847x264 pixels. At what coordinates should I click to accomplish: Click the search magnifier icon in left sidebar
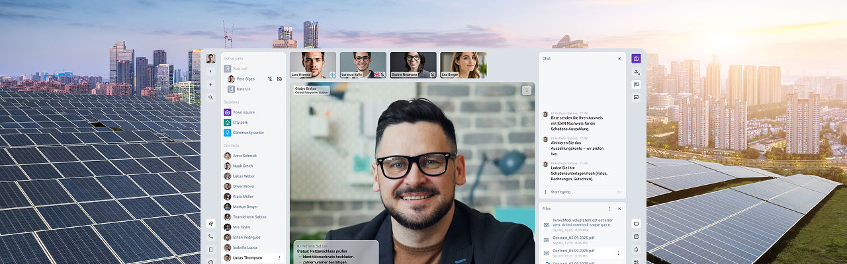point(210,98)
